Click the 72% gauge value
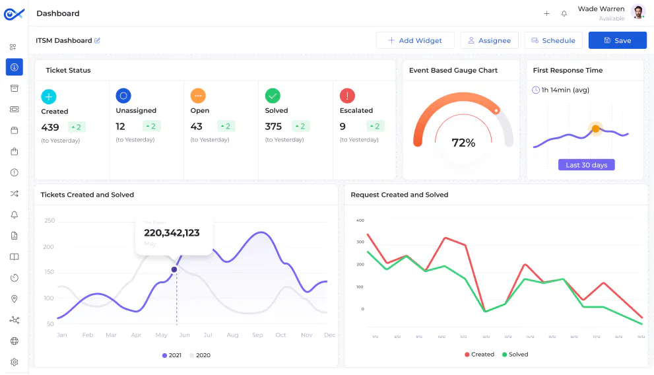The height and width of the screenshot is (375, 654). pos(463,143)
